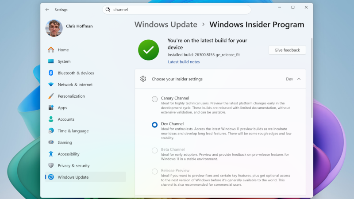Open Accessibility settings
This screenshot has height=199, width=354.
coord(69,154)
